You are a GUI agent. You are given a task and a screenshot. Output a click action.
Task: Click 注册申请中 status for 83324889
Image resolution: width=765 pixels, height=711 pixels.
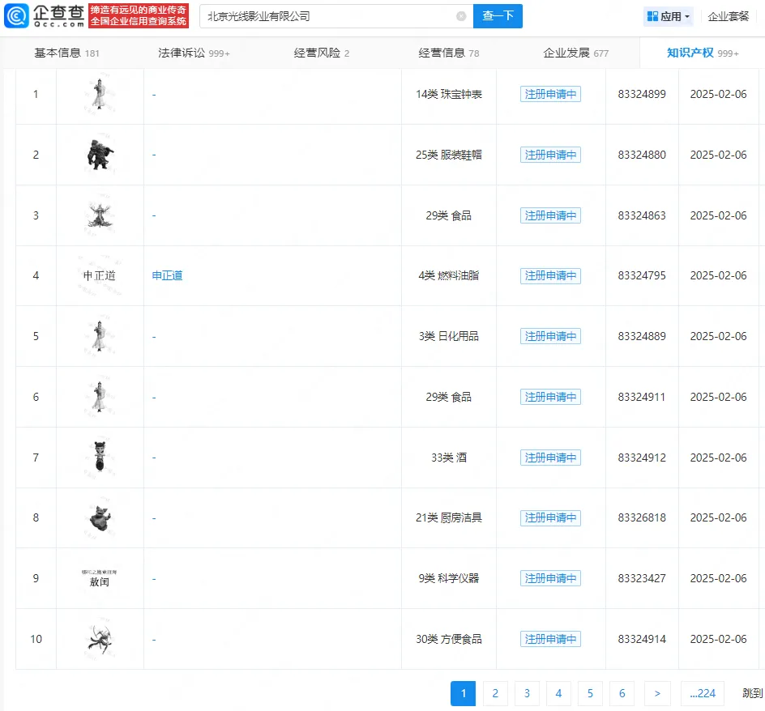coord(550,336)
